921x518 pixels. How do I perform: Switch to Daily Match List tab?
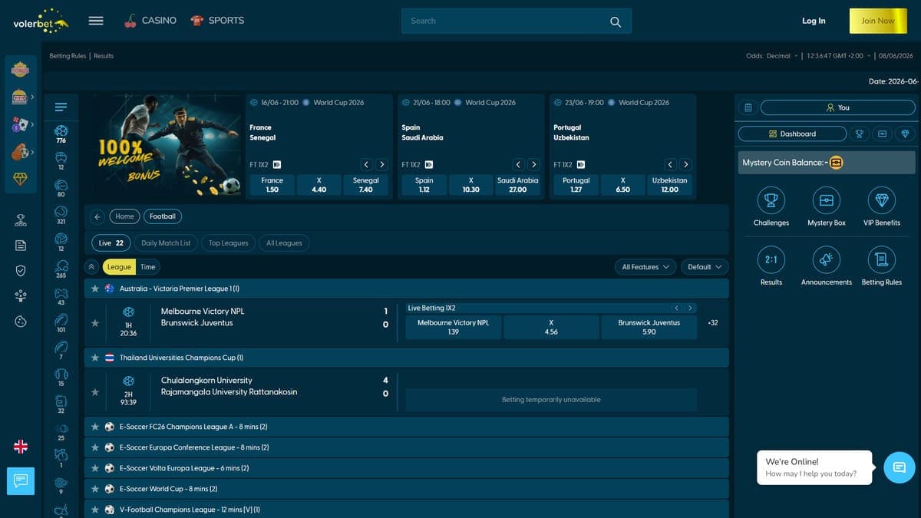point(166,243)
